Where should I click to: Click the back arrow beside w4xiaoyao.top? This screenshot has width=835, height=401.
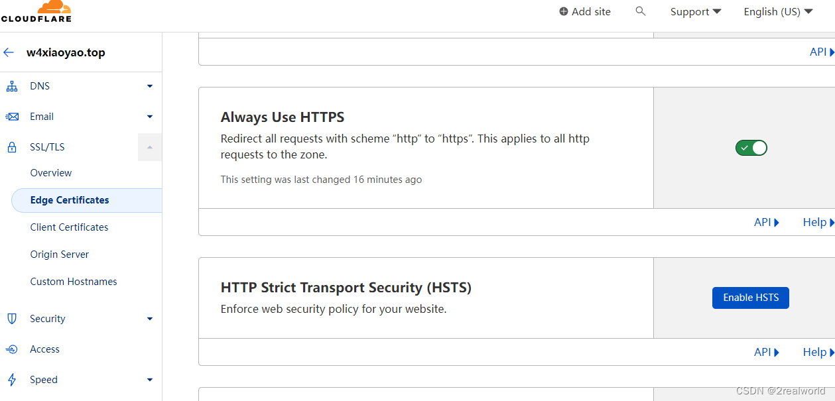9,52
